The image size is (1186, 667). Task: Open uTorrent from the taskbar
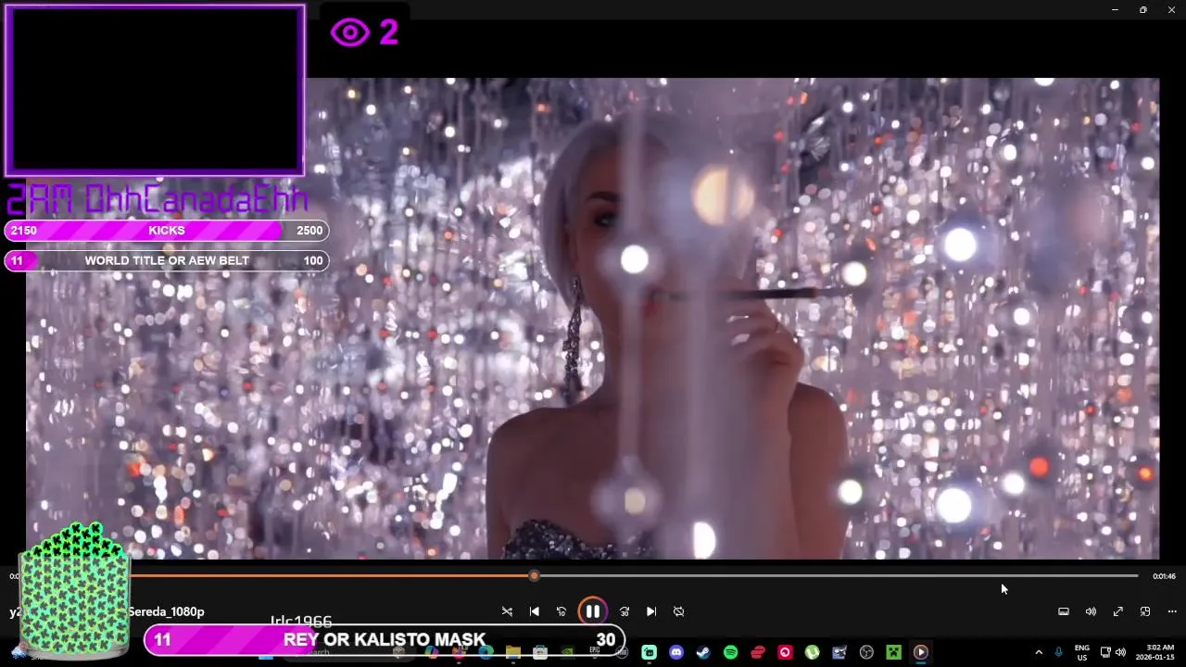pos(813,652)
